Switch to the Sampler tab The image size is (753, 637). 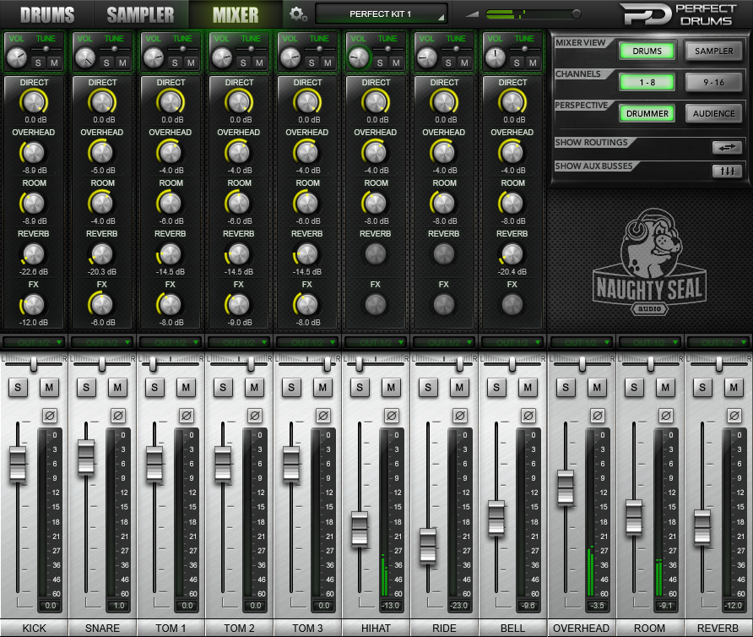pyautogui.click(x=140, y=14)
